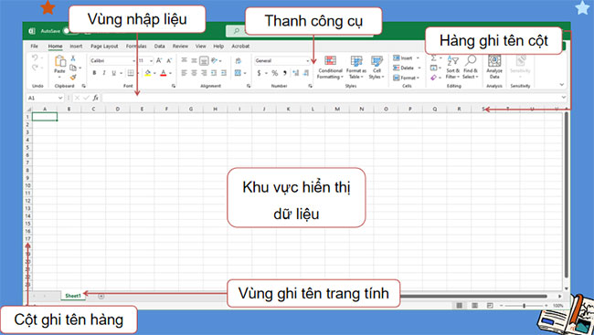Switch to the Data ribbon tab
The image size is (594, 335).
point(160,47)
